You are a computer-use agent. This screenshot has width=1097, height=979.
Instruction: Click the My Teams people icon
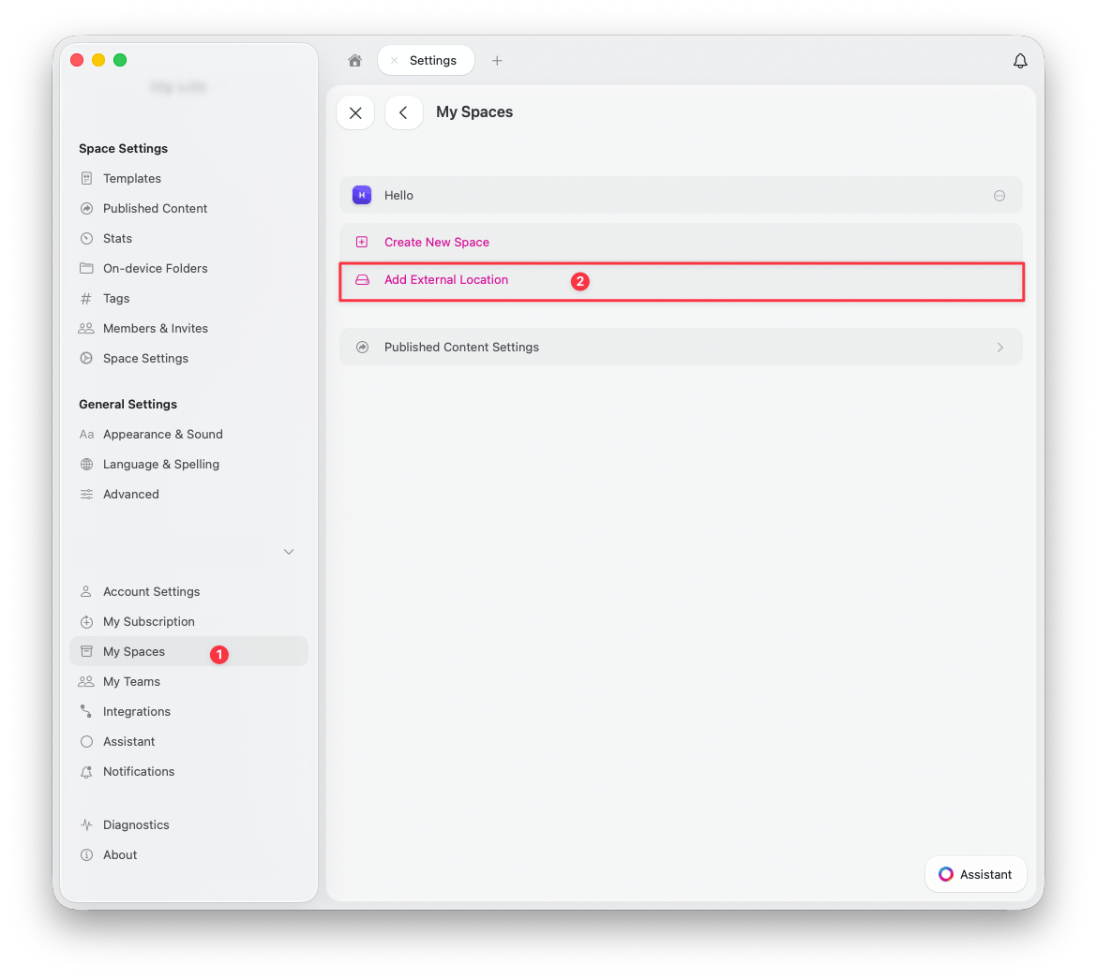tap(86, 682)
